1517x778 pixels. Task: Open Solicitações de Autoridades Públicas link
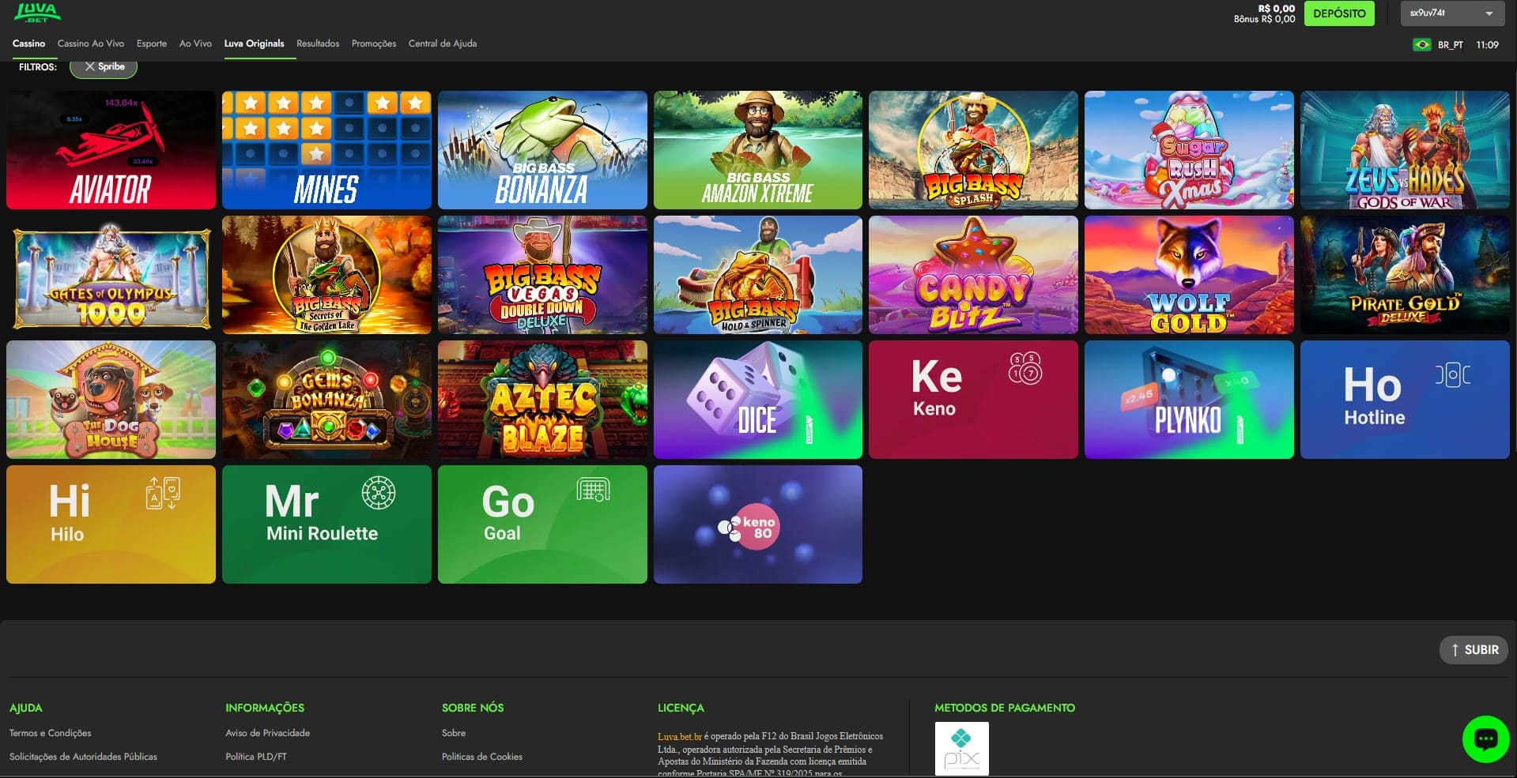[x=83, y=757]
